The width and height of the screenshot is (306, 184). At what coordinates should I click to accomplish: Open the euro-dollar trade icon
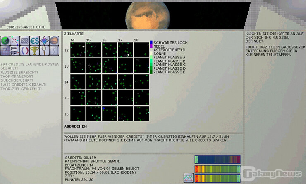[35, 41]
